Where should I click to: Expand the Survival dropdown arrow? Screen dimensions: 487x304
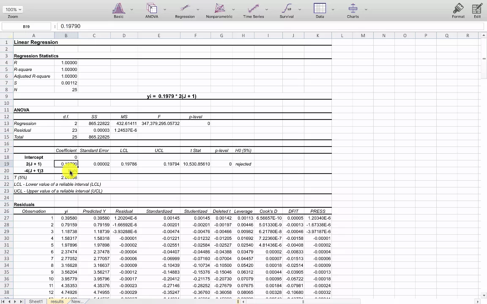point(300,10)
